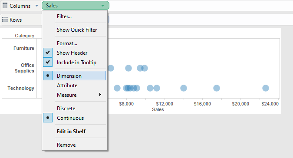Open the Filter... menu entry
The width and height of the screenshot is (293, 158).
click(x=64, y=16)
